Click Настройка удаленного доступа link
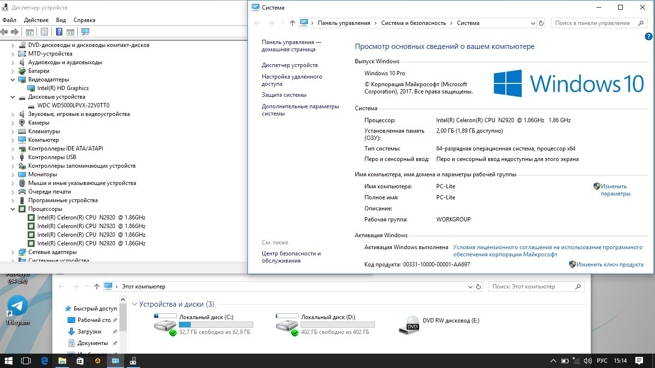This screenshot has height=368, width=655. click(x=292, y=80)
